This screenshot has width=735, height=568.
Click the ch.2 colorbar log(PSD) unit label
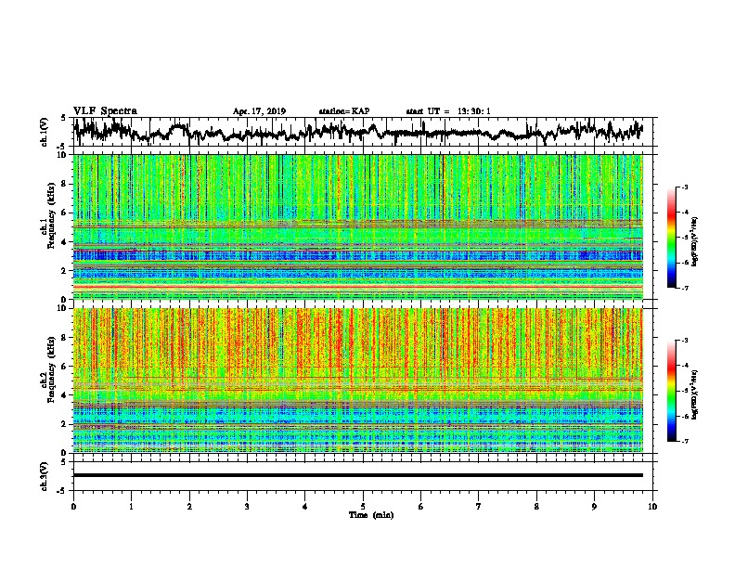coord(695,394)
